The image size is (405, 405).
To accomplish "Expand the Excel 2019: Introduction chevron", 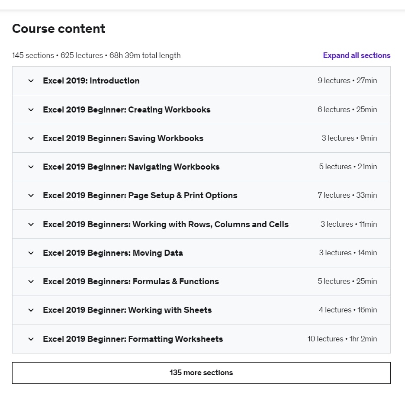I will (x=31, y=81).
